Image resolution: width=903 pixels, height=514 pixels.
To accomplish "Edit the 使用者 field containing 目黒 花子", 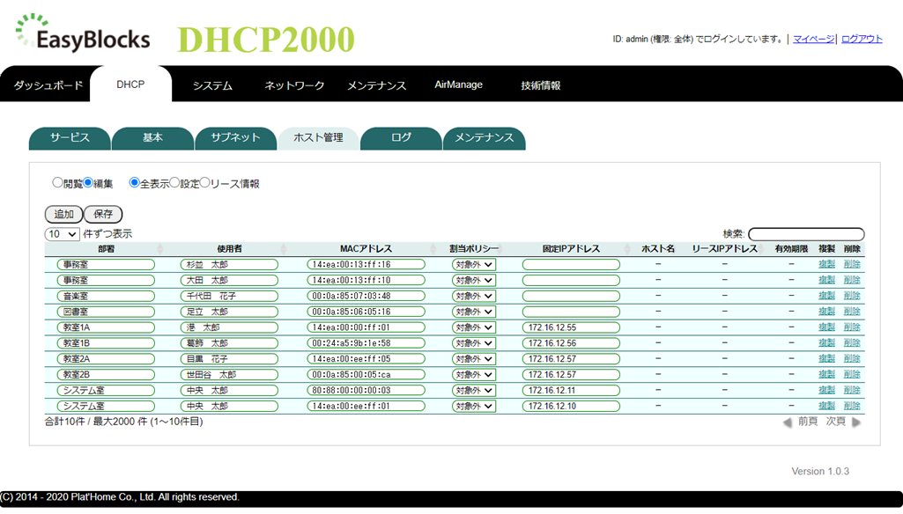I will (x=229, y=359).
